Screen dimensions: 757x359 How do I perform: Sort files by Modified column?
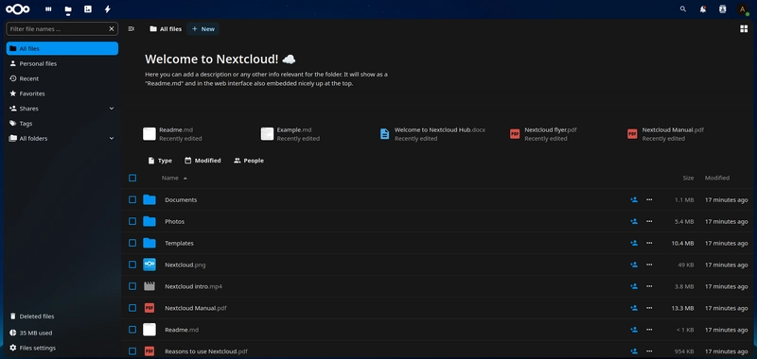(x=717, y=178)
